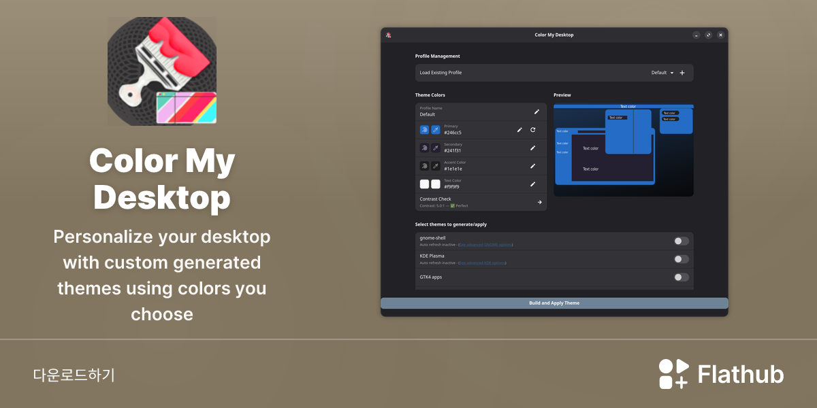Select the Primary hex value #246cc5
Viewport: 817px width, 408px height.
(453, 133)
